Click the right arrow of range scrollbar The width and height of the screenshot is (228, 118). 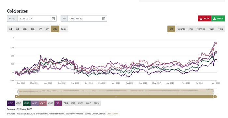[215, 97]
